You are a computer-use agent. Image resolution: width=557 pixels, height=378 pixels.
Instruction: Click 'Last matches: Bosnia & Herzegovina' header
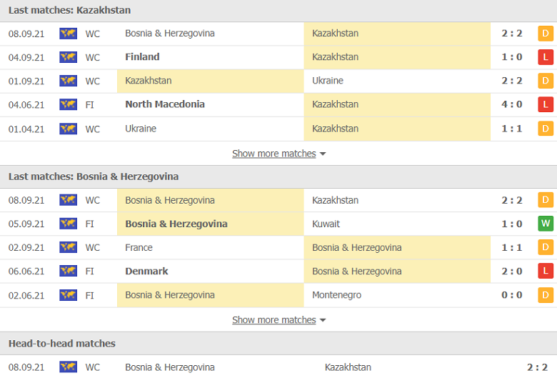[94, 176]
